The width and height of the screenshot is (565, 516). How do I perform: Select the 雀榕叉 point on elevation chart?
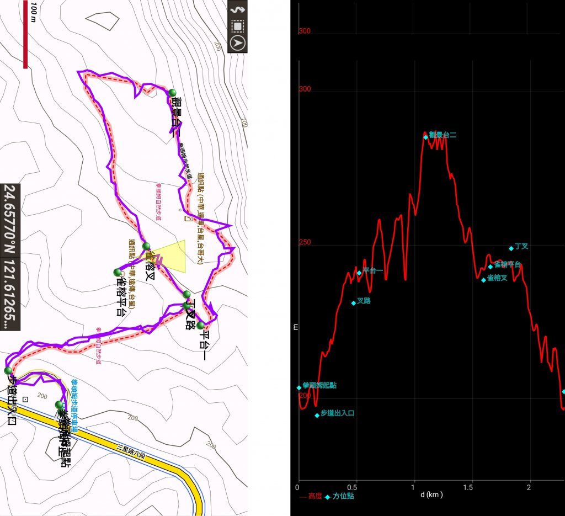pos(484,280)
